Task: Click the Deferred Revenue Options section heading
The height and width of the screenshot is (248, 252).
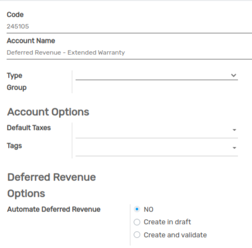Action: click(x=52, y=185)
